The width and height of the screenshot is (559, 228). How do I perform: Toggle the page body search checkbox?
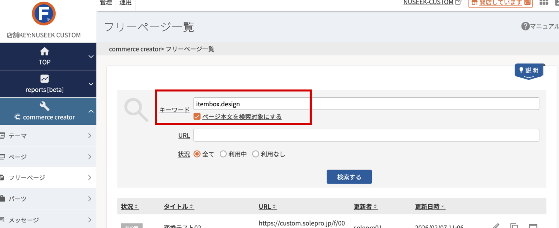197,116
